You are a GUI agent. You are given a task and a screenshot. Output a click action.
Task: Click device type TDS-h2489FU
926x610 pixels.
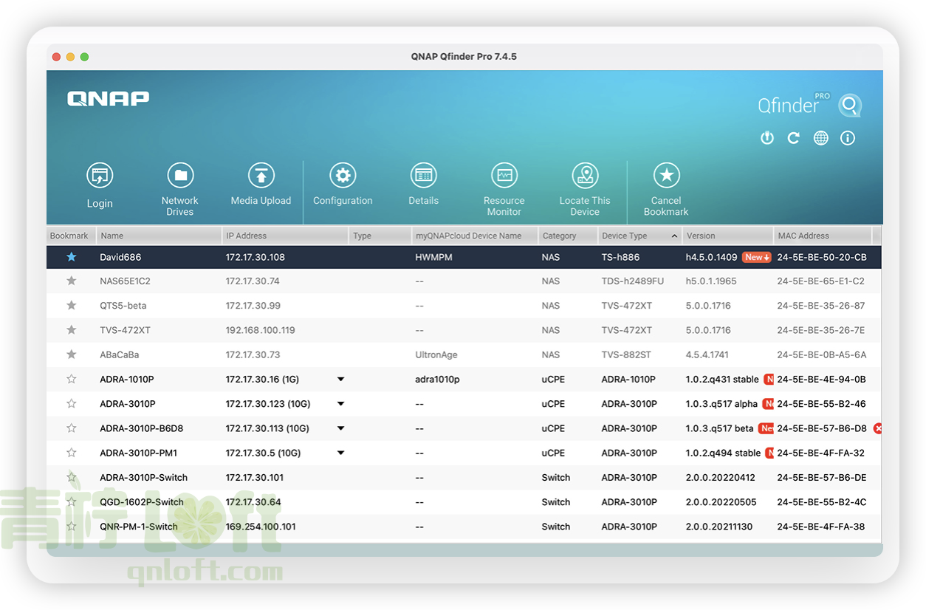pyautogui.click(x=633, y=281)
